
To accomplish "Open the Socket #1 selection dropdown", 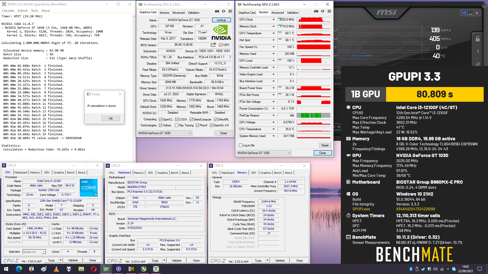I will pos(34,252).
